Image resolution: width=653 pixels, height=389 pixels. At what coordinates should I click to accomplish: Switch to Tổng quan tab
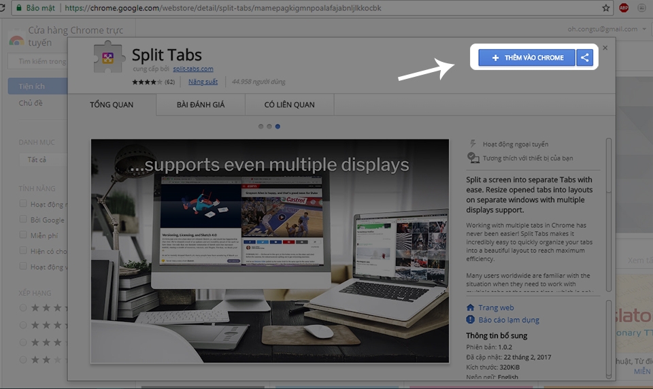[112, 105]
